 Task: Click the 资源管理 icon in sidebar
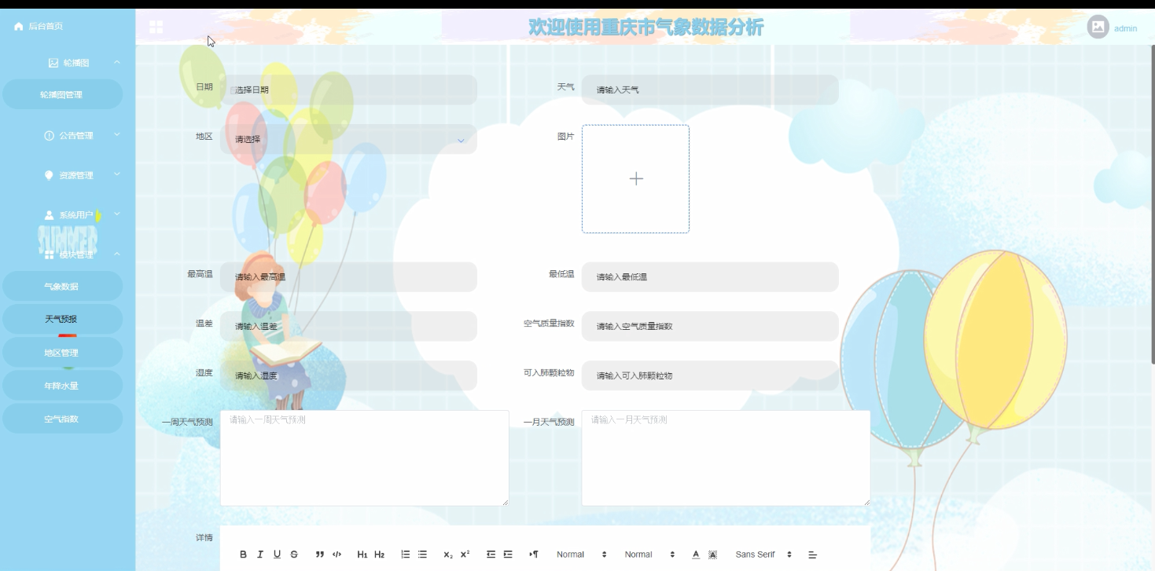tap(50, 175)
